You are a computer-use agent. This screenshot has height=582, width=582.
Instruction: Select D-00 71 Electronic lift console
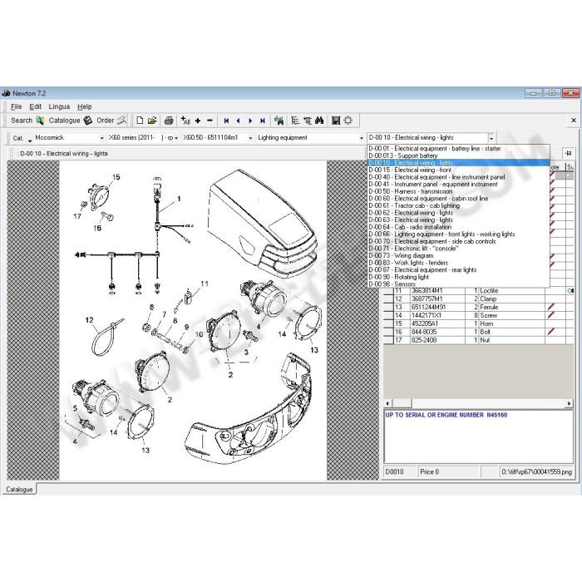coord(458,249)
